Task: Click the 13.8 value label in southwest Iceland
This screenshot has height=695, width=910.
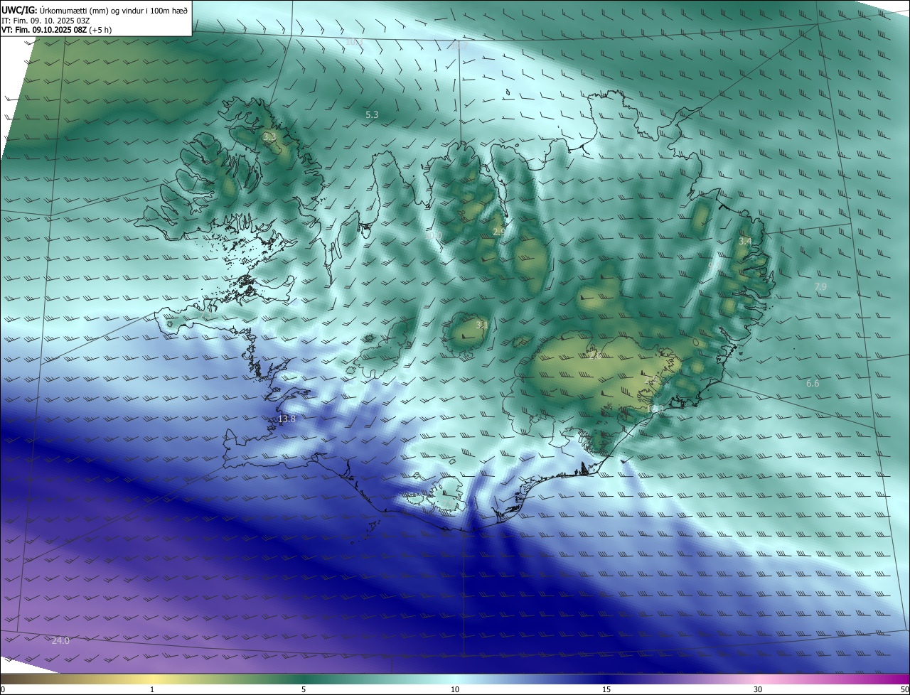Action: pos(287,419)
